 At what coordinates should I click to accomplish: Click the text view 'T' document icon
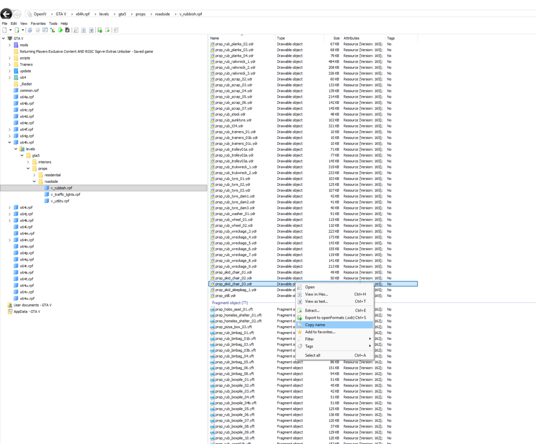click(91, 30)
